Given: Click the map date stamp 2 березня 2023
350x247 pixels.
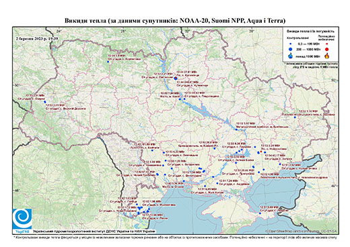Looking at the screenshot, I should pyautogui.click(x=37, y=38).
